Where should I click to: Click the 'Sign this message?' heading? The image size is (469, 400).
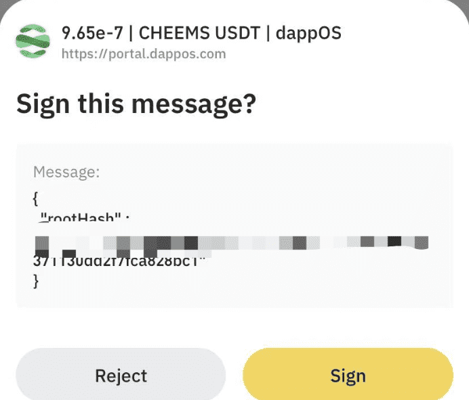(136, 104)
